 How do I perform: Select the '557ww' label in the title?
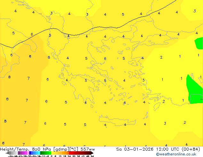(88, 149)
